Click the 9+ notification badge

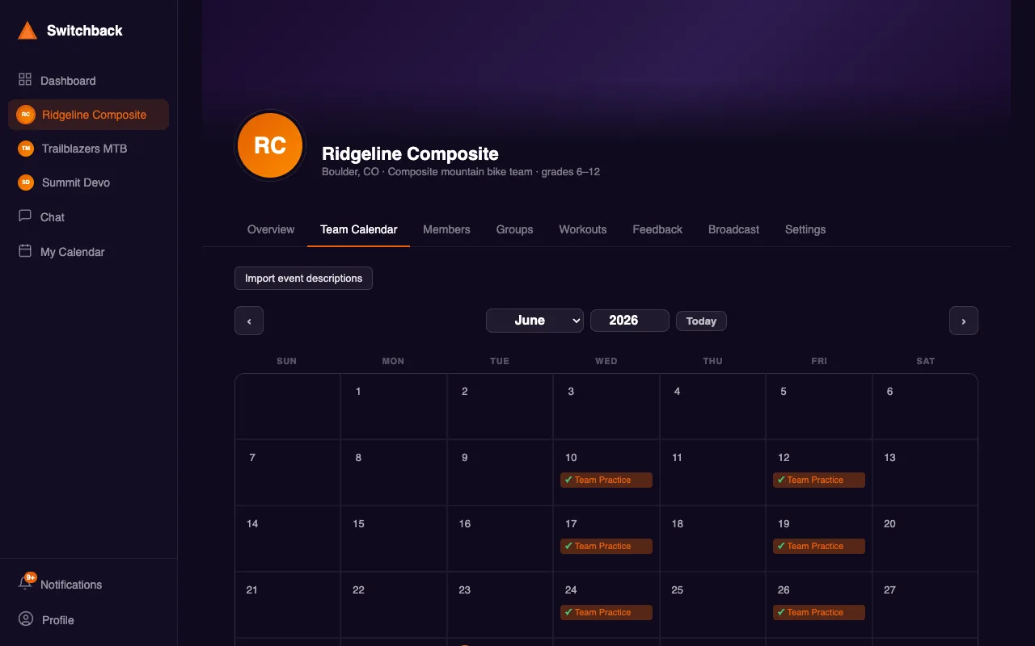click(x=31, y=577)
